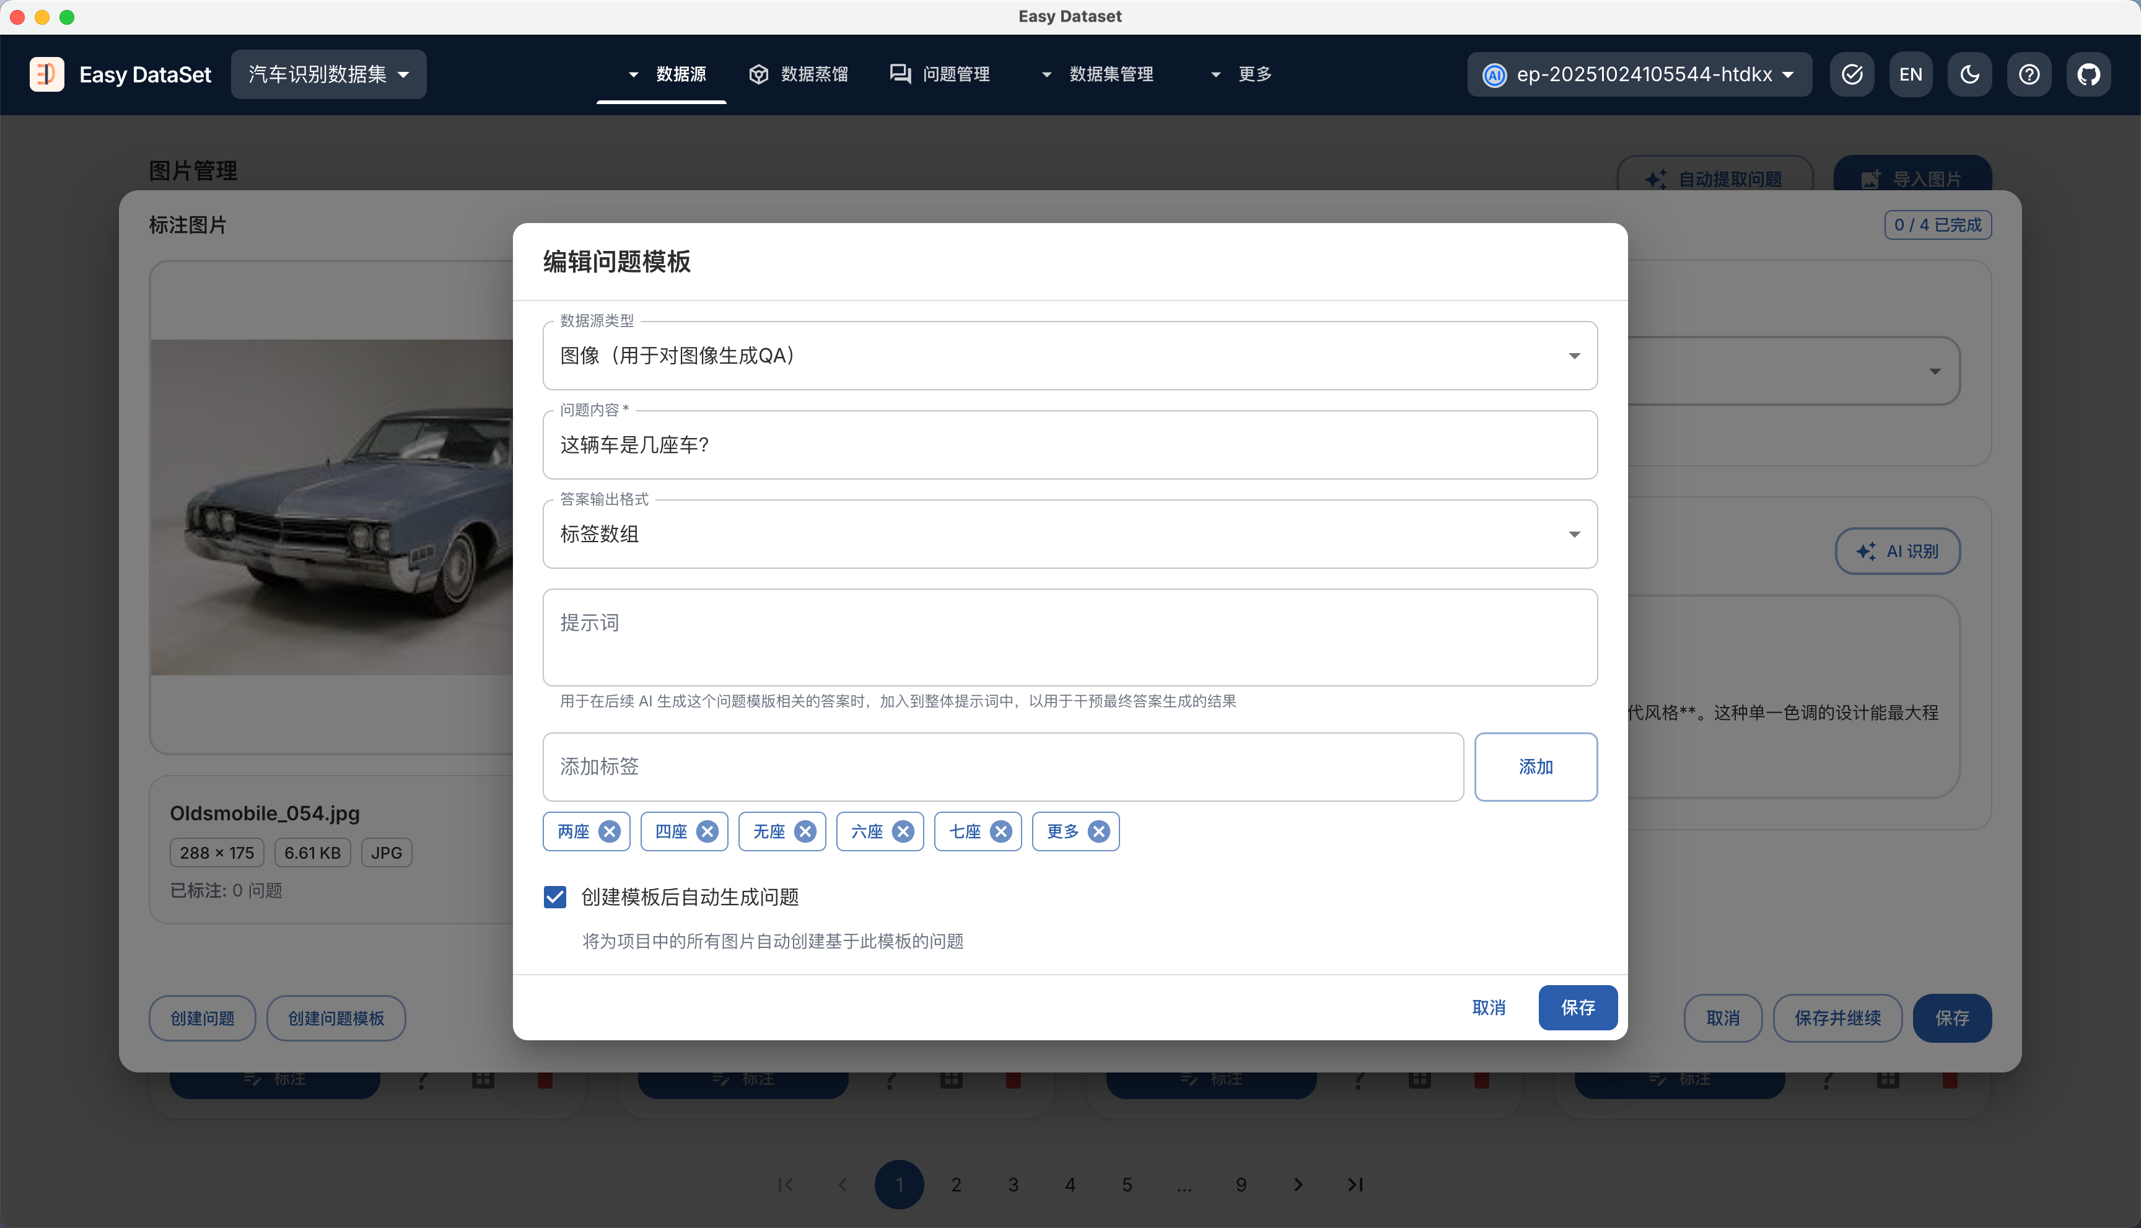Open the 数据蒸馏 nav item
The image size is (2141, 1228).
click(x=798, y=74)
